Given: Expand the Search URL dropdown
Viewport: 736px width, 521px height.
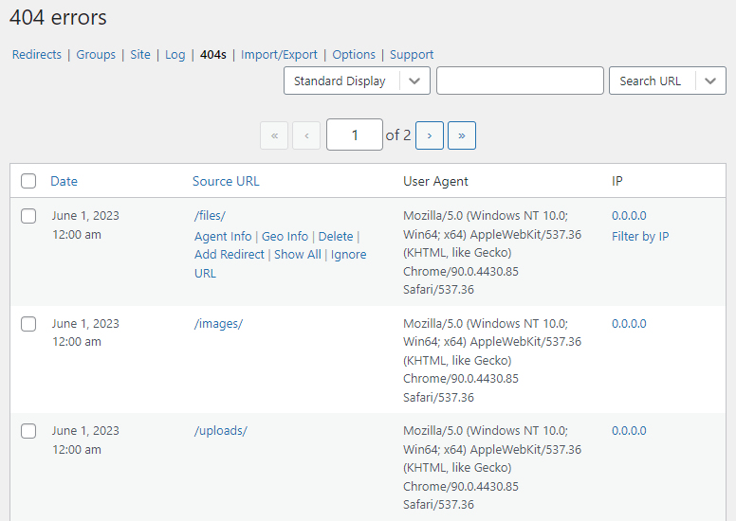Looking at the screenshot, I should pos(667,81).
